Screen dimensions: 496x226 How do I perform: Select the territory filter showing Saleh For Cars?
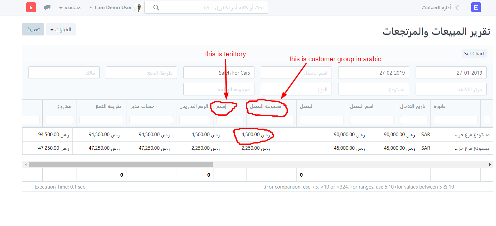click(x=219, y=72)
